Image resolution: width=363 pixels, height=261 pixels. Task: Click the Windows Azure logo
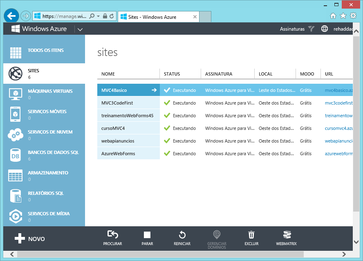(39, 29)
